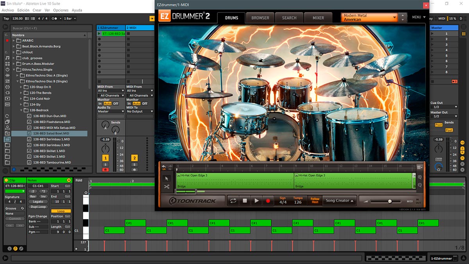Image resolution: width=469 pixels, height=264 pixels.
Task: Open the MIDI Effects browser category
Action: pyautogui.click(x=7, y=81)
